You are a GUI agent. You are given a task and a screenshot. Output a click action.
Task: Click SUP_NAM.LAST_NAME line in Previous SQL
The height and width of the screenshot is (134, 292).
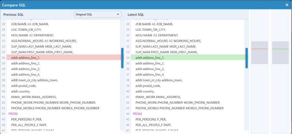pyautogui.click(x=41, y=46)
